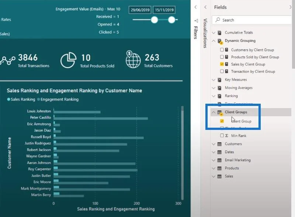Expand the Cumulative Totals folder

214,33
